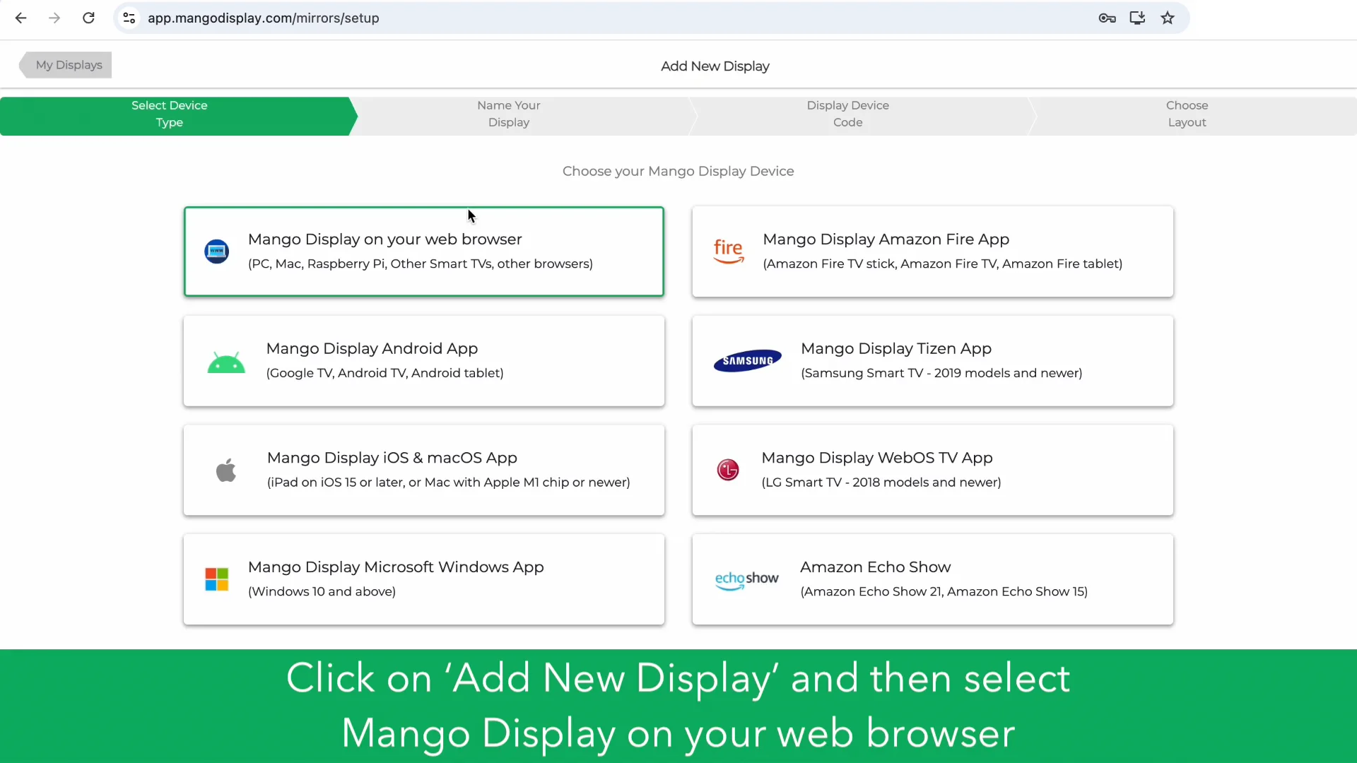Click the web browser globe icon

(216, 252)
